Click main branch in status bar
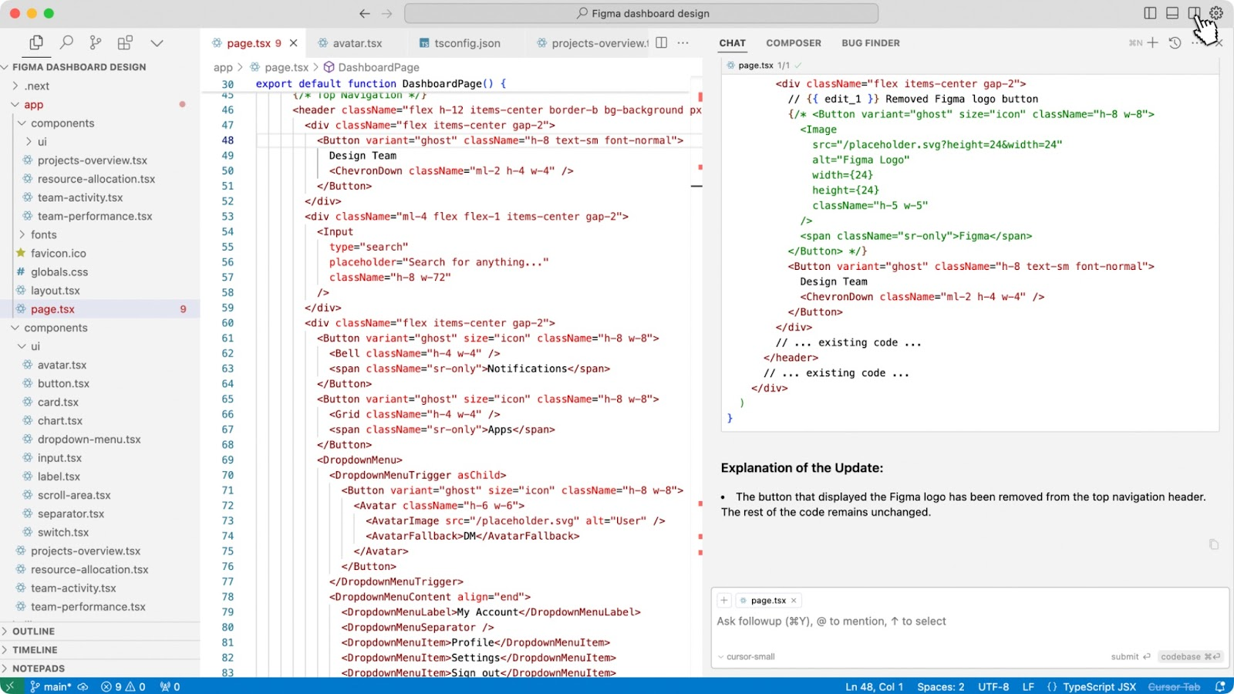 [x=51, y=686]
